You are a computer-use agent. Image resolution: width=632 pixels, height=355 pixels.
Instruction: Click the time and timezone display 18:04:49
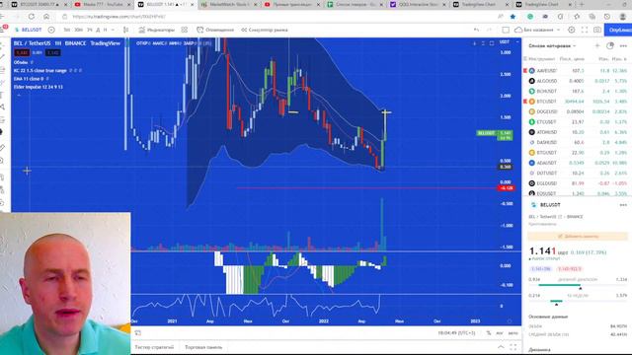[456, 333]
